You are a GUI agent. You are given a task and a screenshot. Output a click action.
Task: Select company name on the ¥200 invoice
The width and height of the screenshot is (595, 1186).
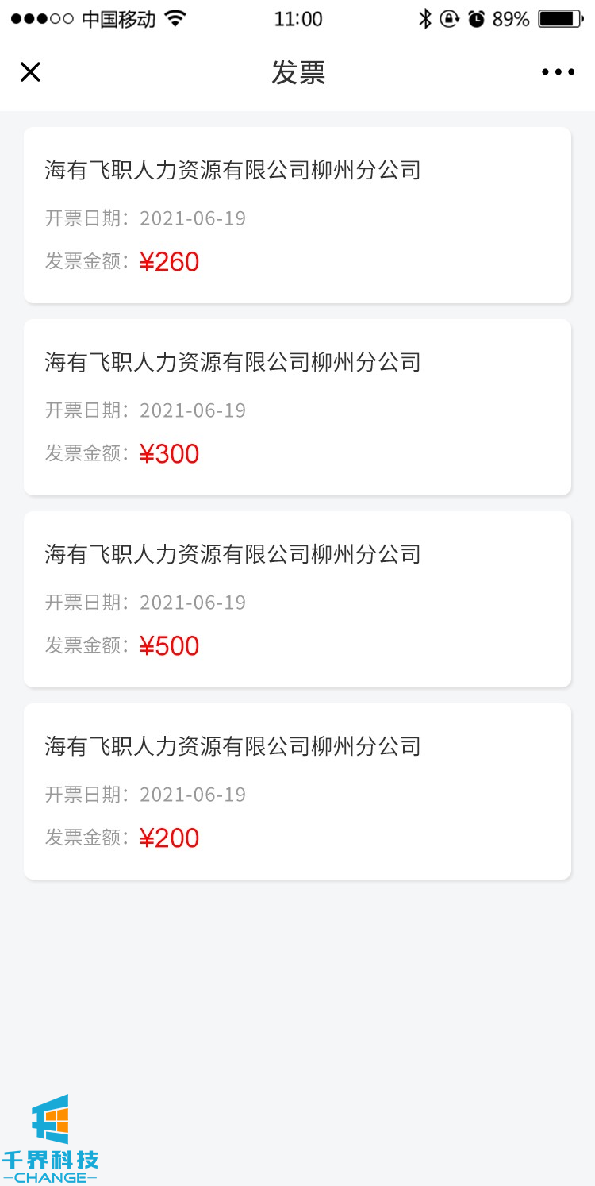(232, 746)
